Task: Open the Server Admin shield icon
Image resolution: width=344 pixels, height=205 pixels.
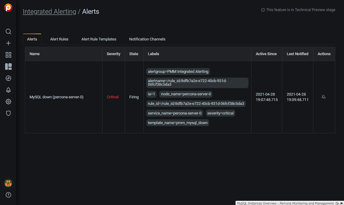Action: [8, 113]
